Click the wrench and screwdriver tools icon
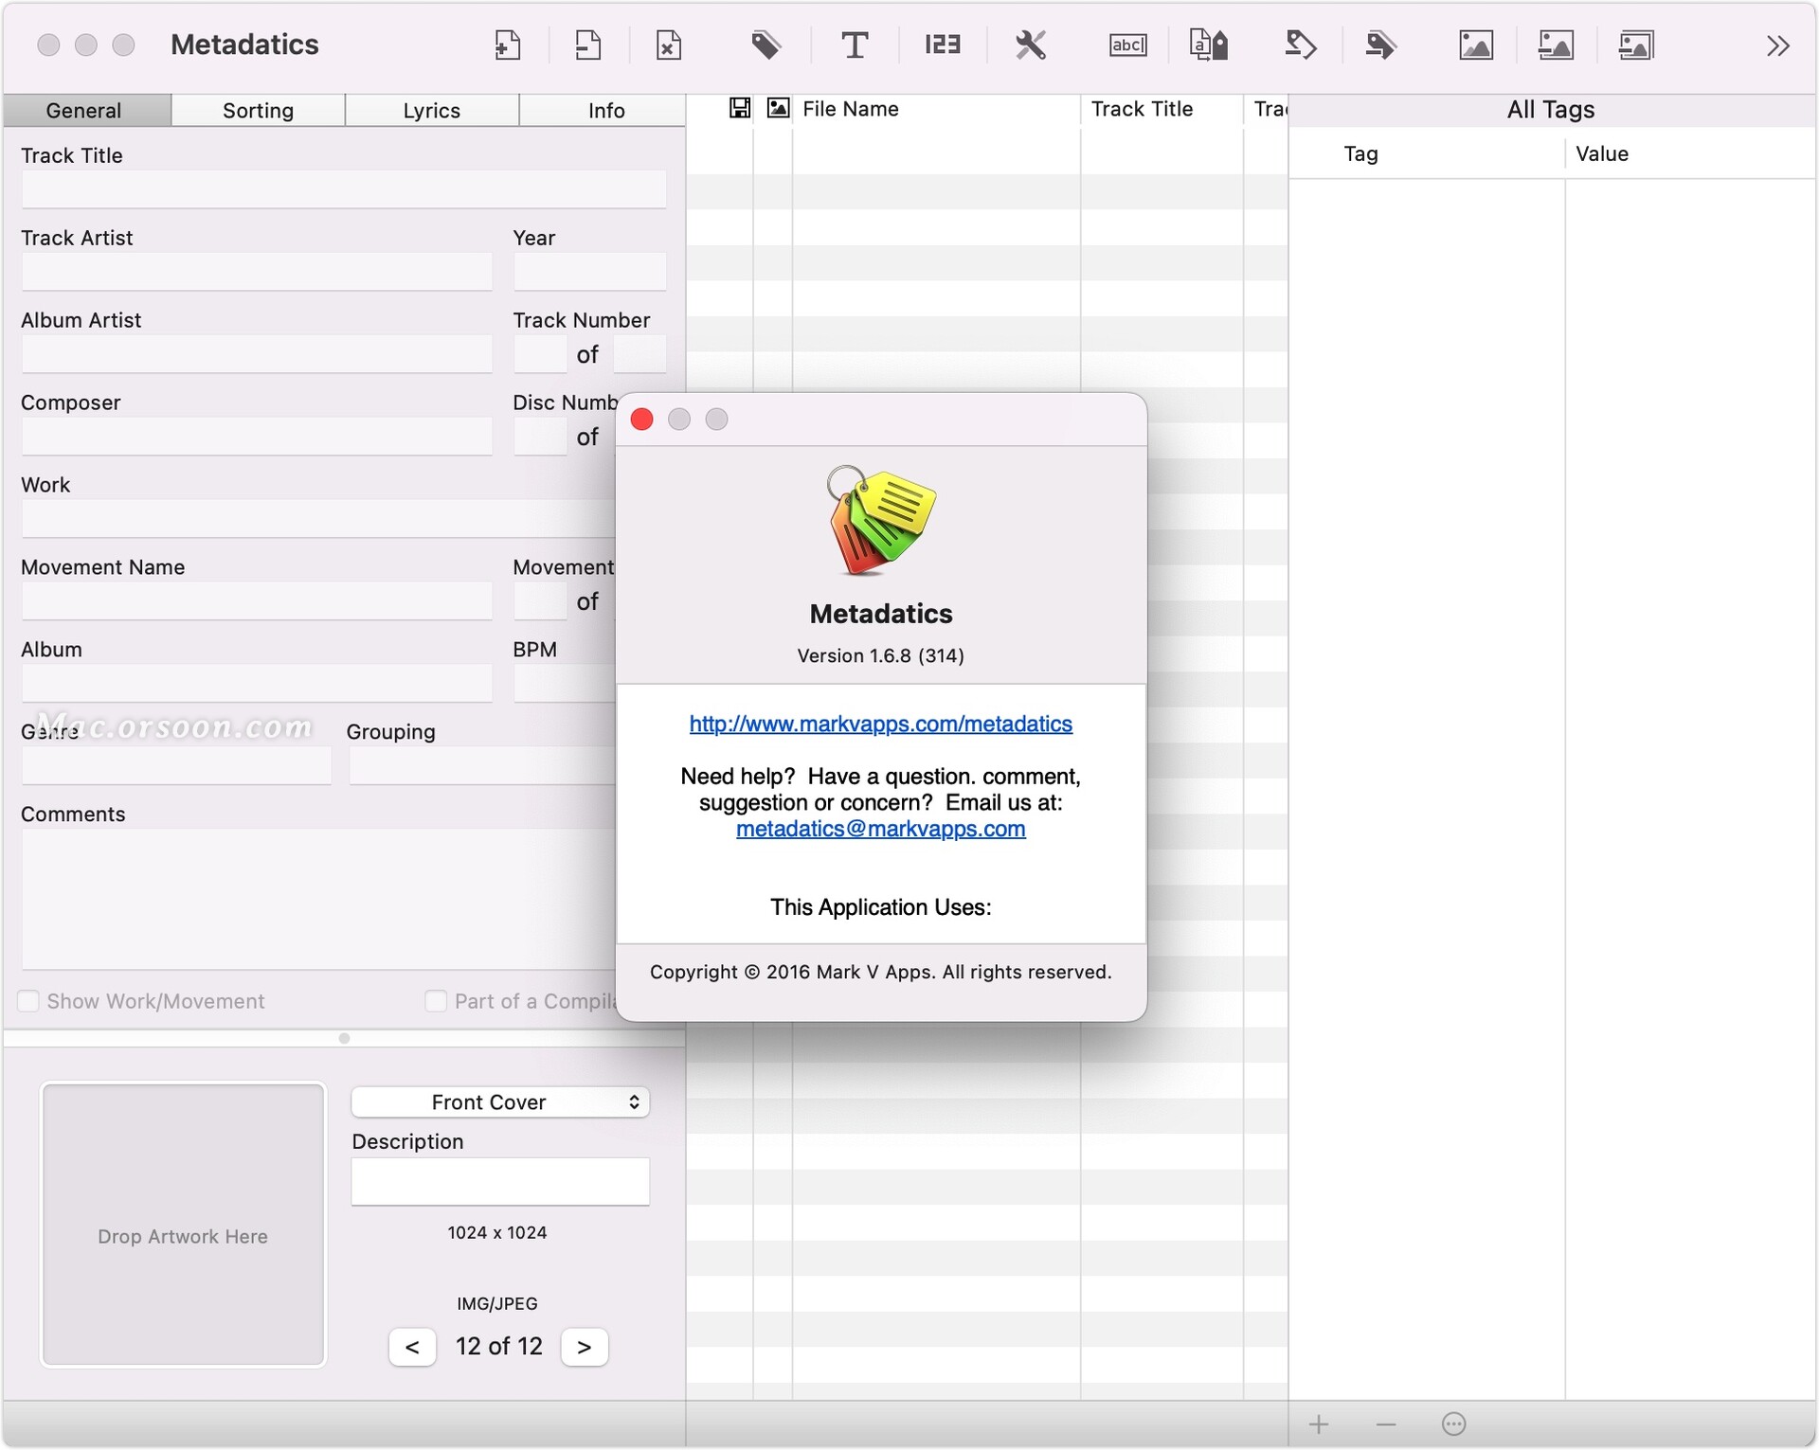Screen dimensions: 1819x1450 point(1030,45)
